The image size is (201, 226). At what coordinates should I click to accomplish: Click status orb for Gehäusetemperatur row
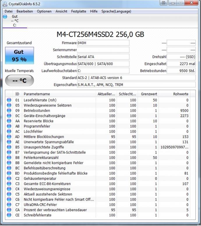(x=9, y=178)
